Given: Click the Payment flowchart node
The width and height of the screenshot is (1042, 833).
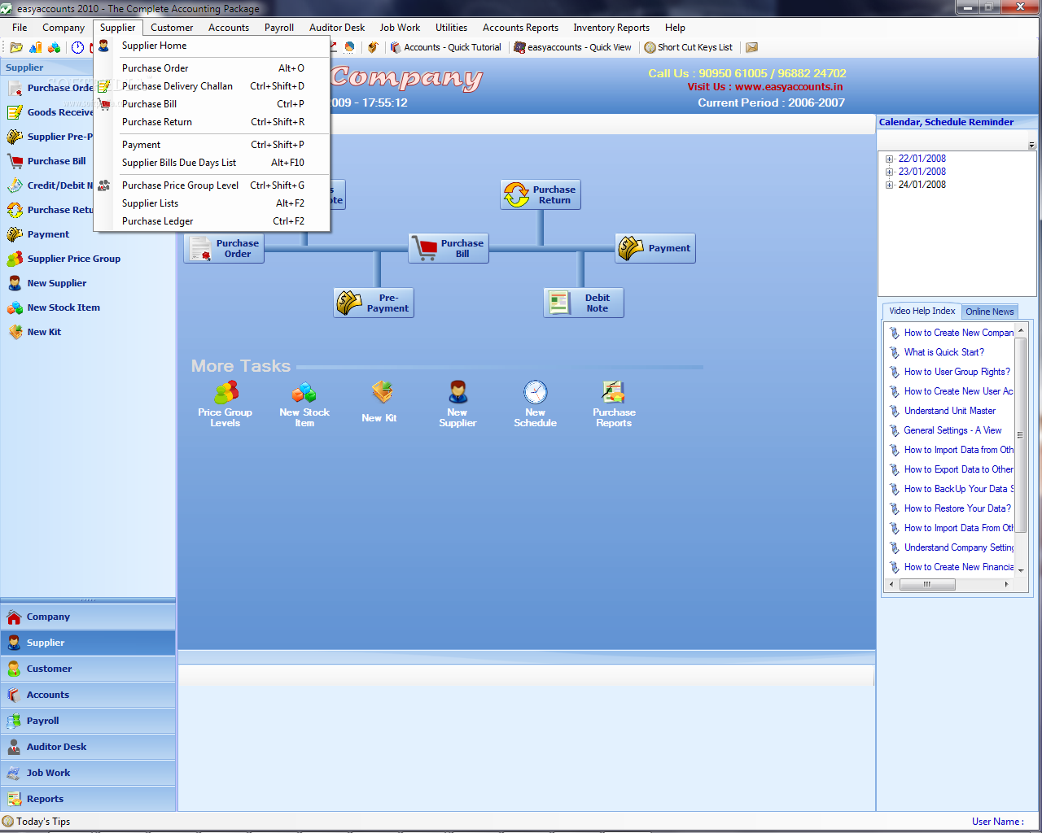Looking at the screenshot, I should point(655,248).
